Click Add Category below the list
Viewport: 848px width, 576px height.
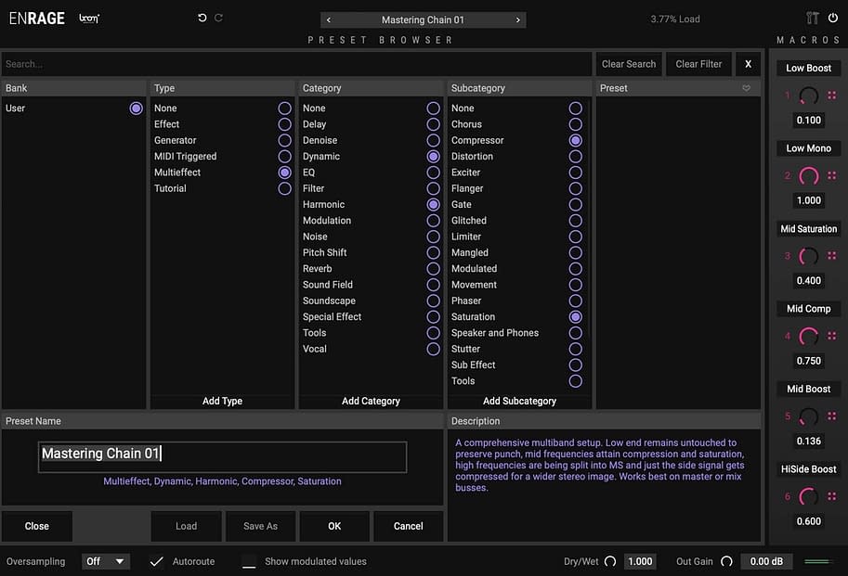point(371,401)
